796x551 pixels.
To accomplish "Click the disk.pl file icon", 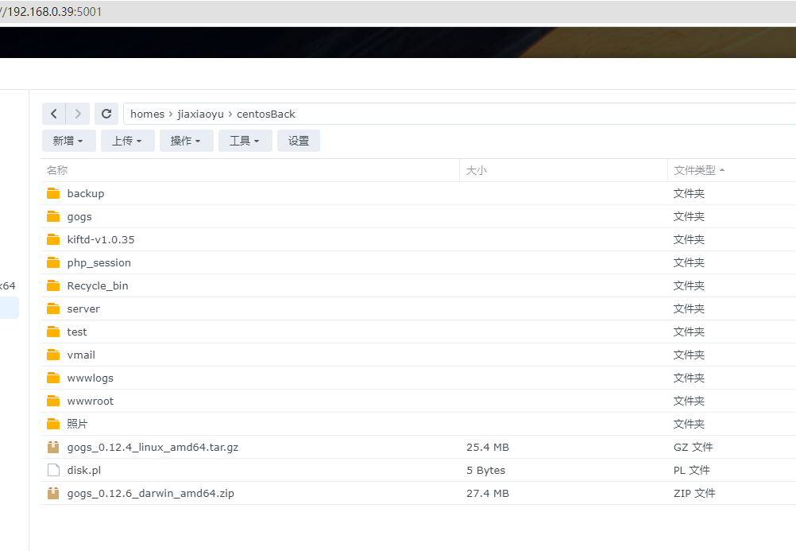I will click(53, 470).
